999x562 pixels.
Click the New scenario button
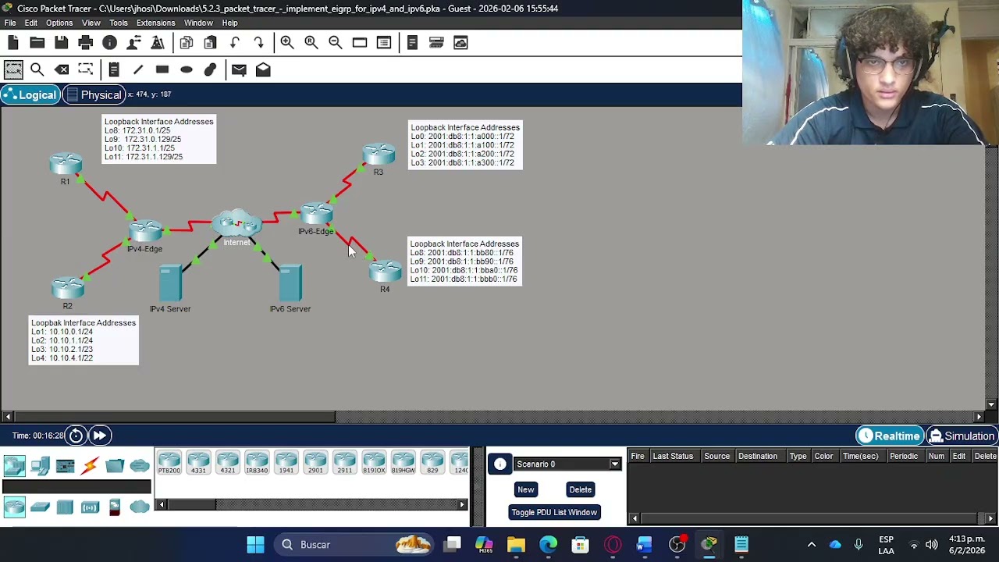point(526,489)
